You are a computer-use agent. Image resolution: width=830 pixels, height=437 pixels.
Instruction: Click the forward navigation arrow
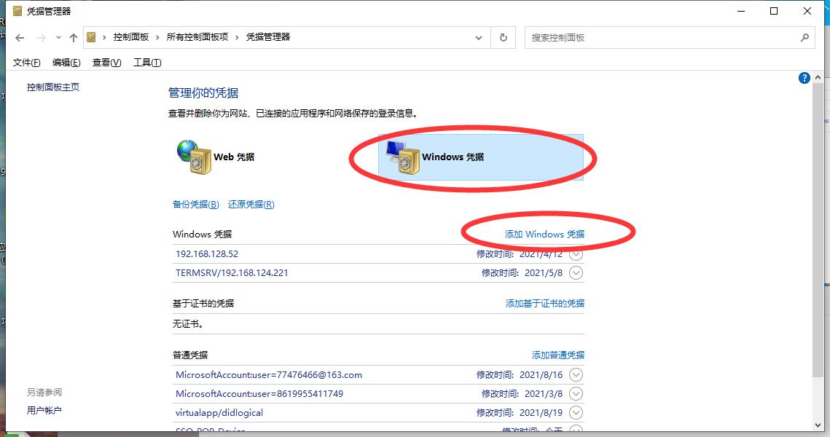[x=42, y=38]
